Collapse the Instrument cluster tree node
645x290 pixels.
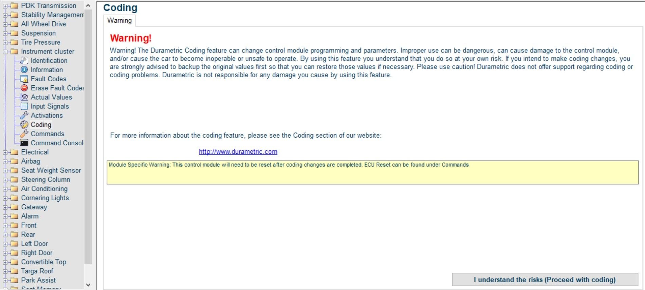5,52
